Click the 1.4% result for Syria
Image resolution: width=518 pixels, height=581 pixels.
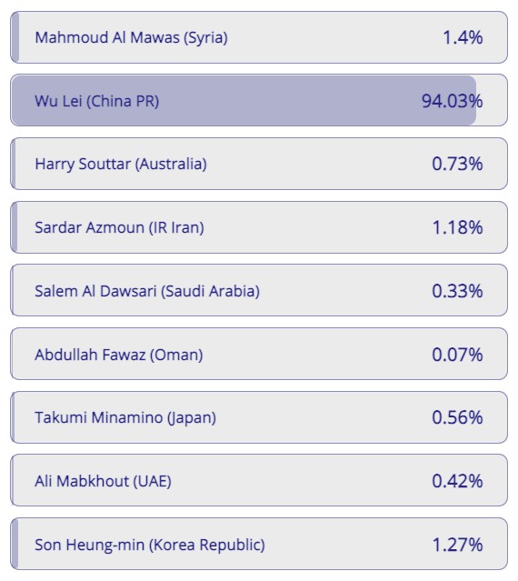click(x=463, y=37)
